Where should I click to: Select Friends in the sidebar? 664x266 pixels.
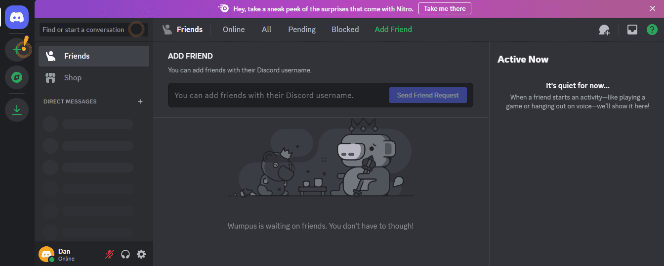pyautogui.click(x=94, y=56)
